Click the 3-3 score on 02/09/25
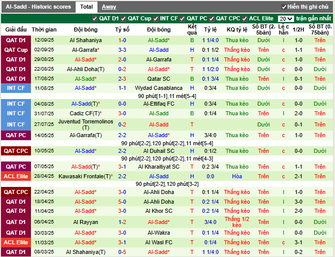 coord(122,50)
